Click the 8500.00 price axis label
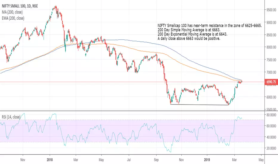Viewport: 278px width, 164px height. [271, 35]
